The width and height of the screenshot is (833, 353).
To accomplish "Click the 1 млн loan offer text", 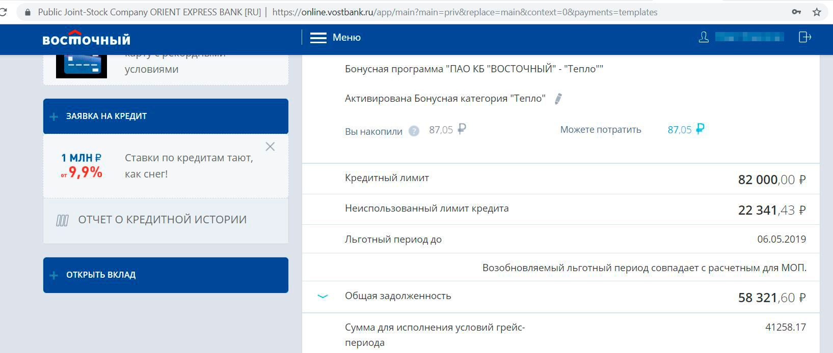I will [82, 158].
